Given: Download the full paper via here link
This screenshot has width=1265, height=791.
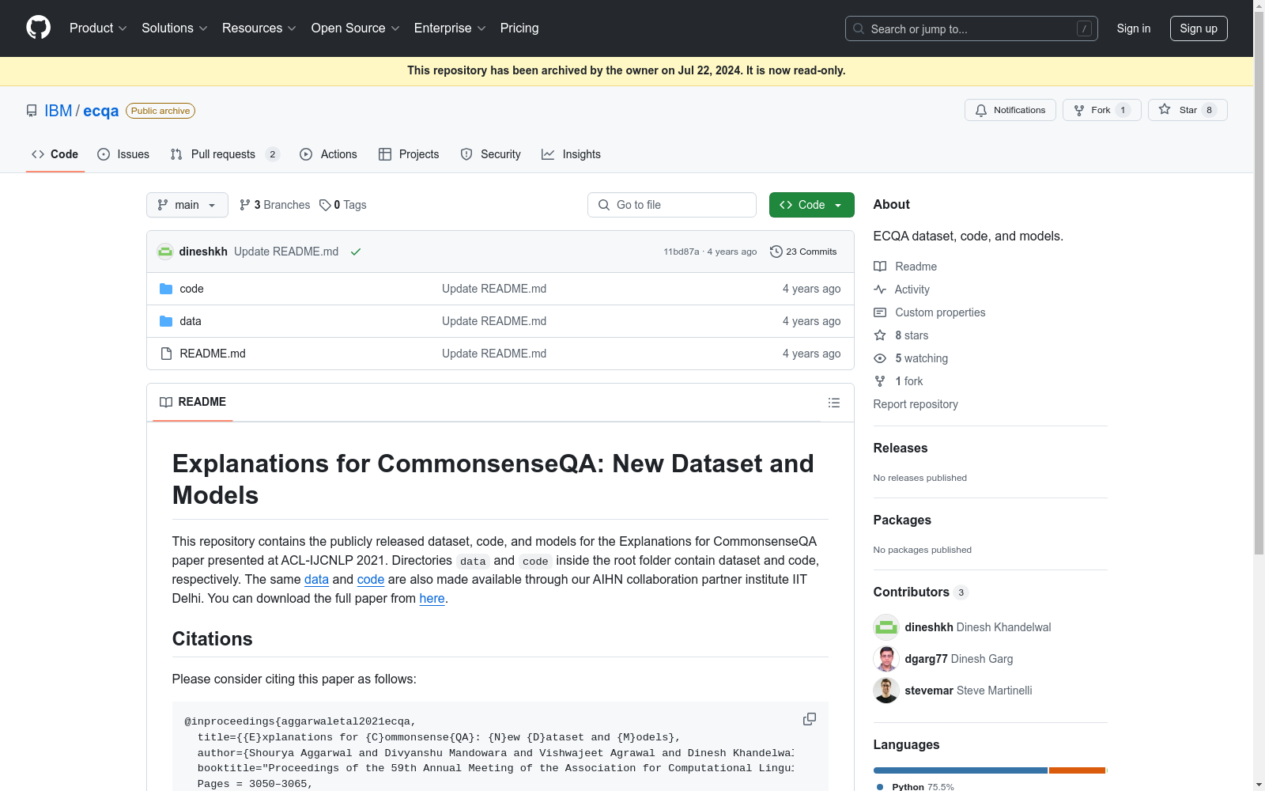Looking at the screenshot, I should point(432,598).
